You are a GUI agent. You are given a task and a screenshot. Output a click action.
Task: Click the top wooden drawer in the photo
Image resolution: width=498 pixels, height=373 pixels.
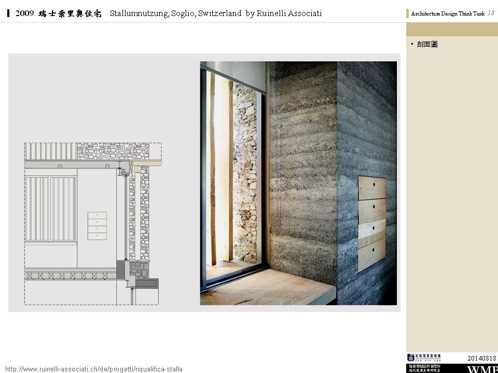pyautogui.click(x=372, y=189)
